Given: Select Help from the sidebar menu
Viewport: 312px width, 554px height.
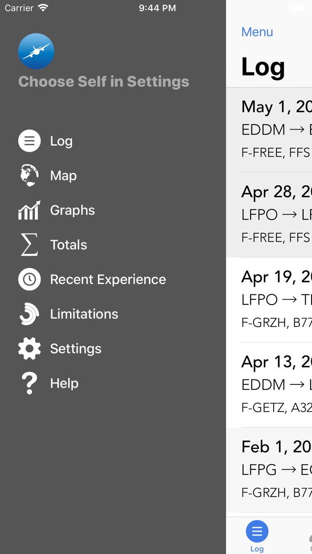Looking at the screenshot, I should [64, 383].
